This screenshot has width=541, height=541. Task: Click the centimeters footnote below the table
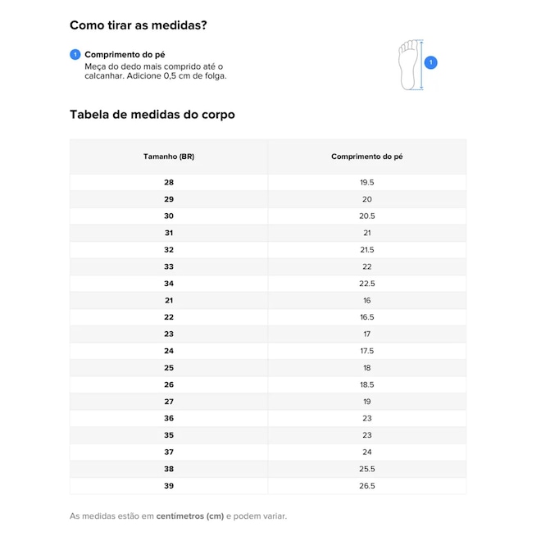(179, 516)
